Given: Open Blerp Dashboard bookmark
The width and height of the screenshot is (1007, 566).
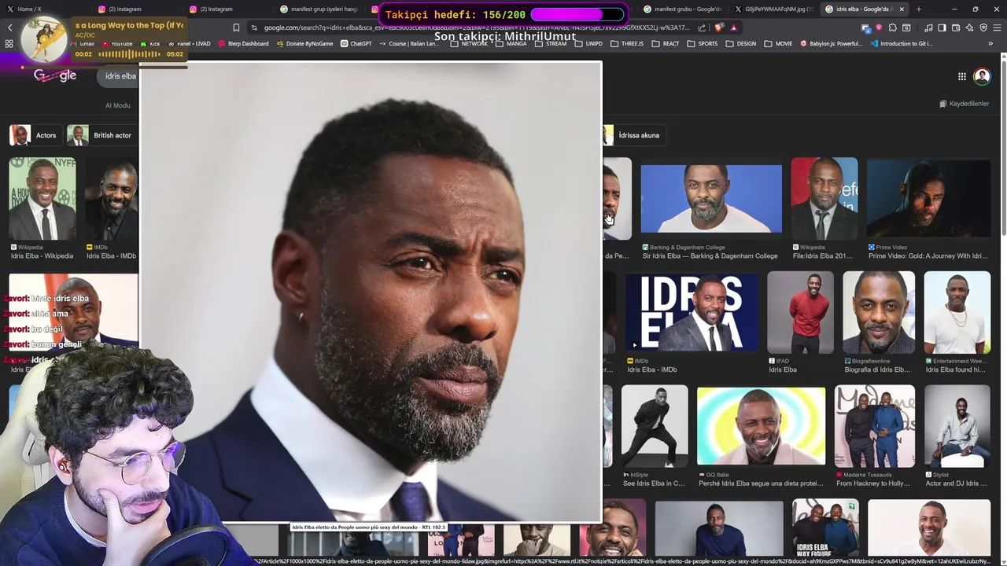Looking at the screenshot, I should 243,43.
